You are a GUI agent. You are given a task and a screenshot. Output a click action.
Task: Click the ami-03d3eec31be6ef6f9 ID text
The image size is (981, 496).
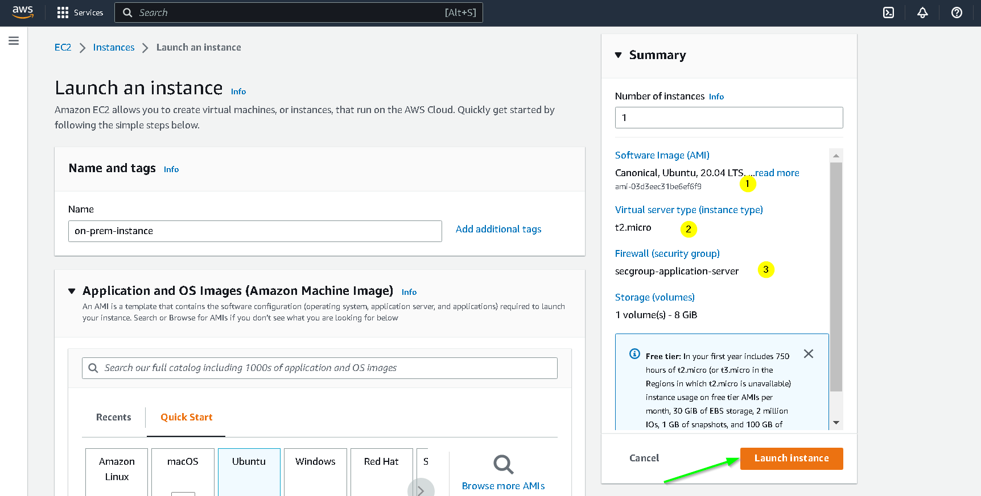pos(658,186)
